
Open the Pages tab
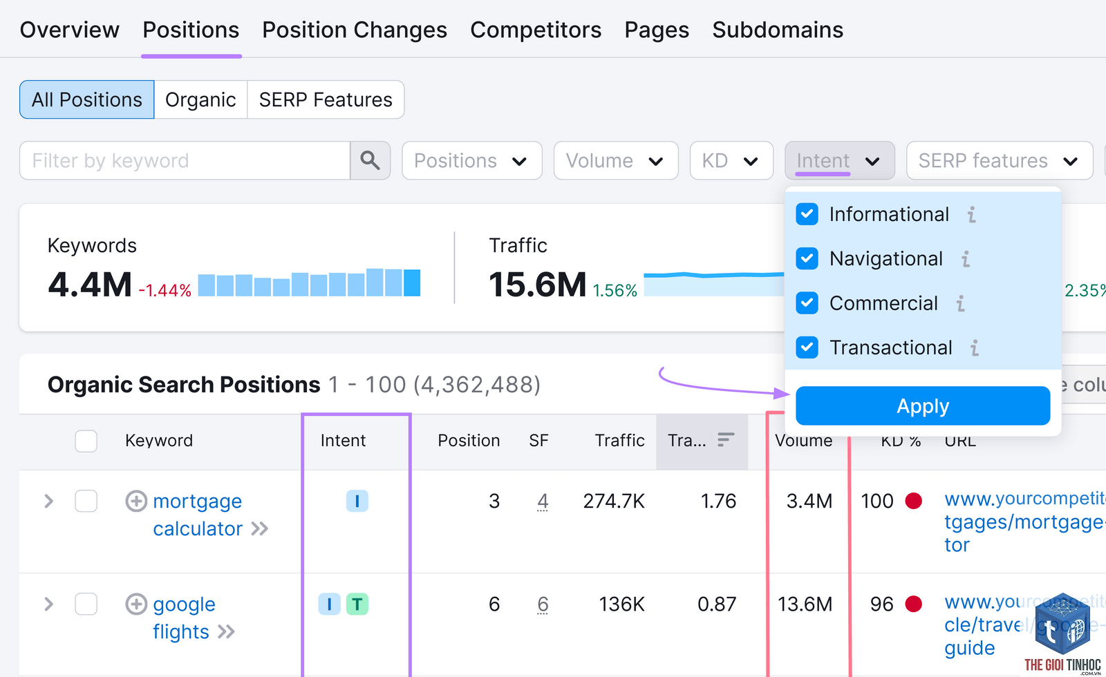657,30
